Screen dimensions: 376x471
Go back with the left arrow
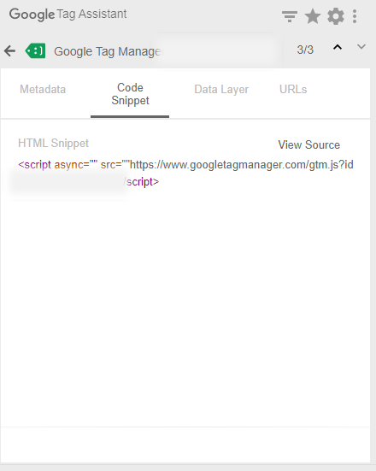[x=9, y=50]
